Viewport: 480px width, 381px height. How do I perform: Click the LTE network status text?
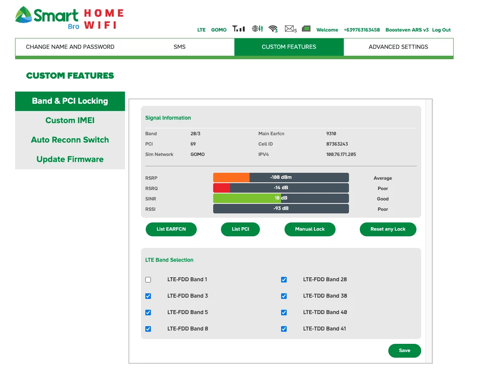(x=202, y=30)
